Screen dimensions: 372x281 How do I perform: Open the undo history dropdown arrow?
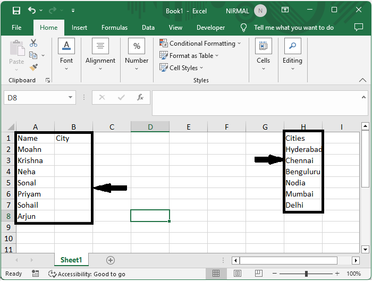(41, 11)
